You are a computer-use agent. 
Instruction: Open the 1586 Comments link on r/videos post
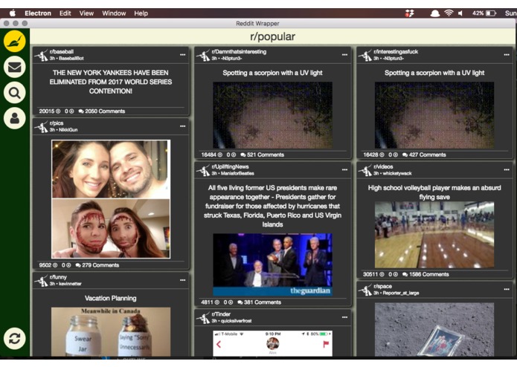[x=426, y=274]
